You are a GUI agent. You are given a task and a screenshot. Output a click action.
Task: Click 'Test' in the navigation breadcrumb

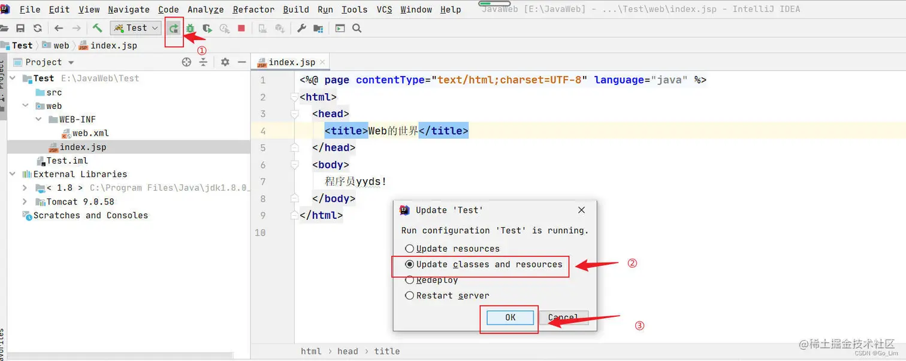(x=22, y=45)
